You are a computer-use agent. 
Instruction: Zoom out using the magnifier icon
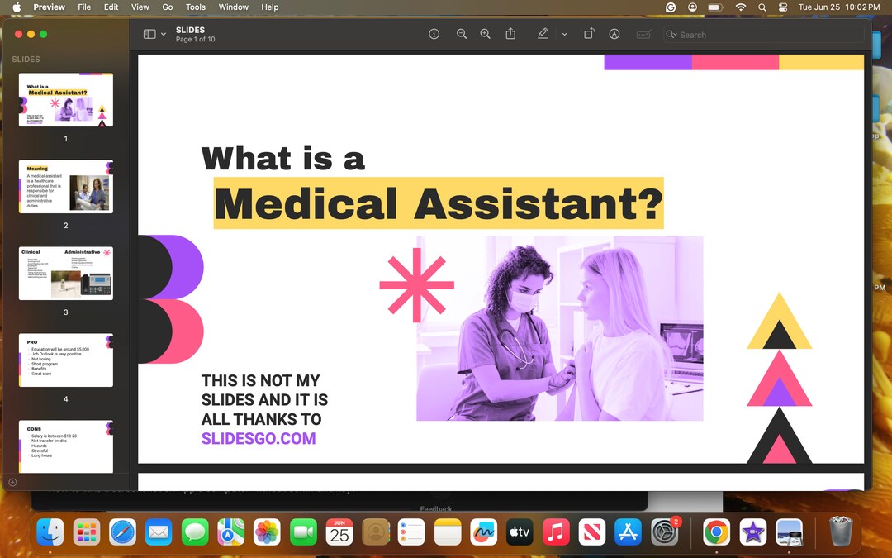coord(462,34)
